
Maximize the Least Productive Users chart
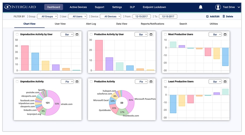coord(225,82)
